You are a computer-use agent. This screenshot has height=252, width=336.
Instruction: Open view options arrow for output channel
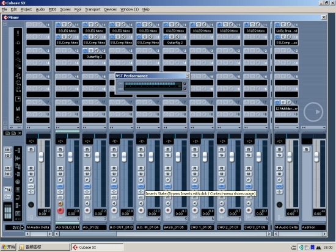coord(297,128)
